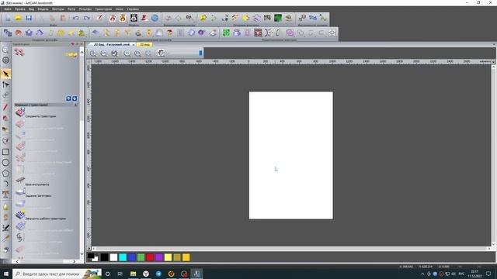Screen dimensions: 497x279
Task: Pick the blue color swatch
Action: coord(132,257)
